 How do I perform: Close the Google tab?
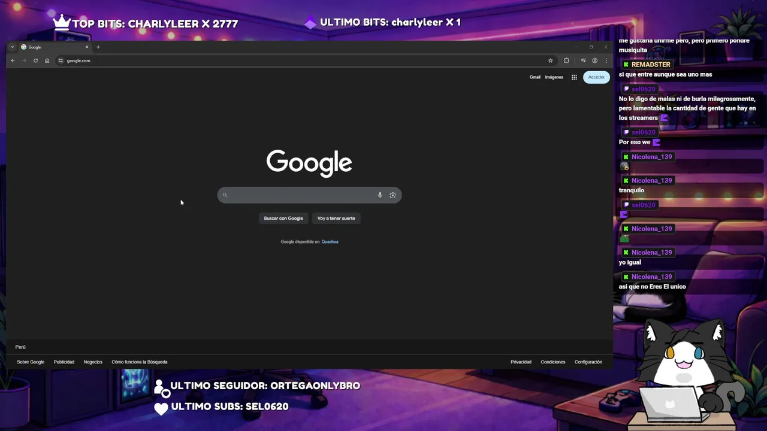click(x=86, y=47)
